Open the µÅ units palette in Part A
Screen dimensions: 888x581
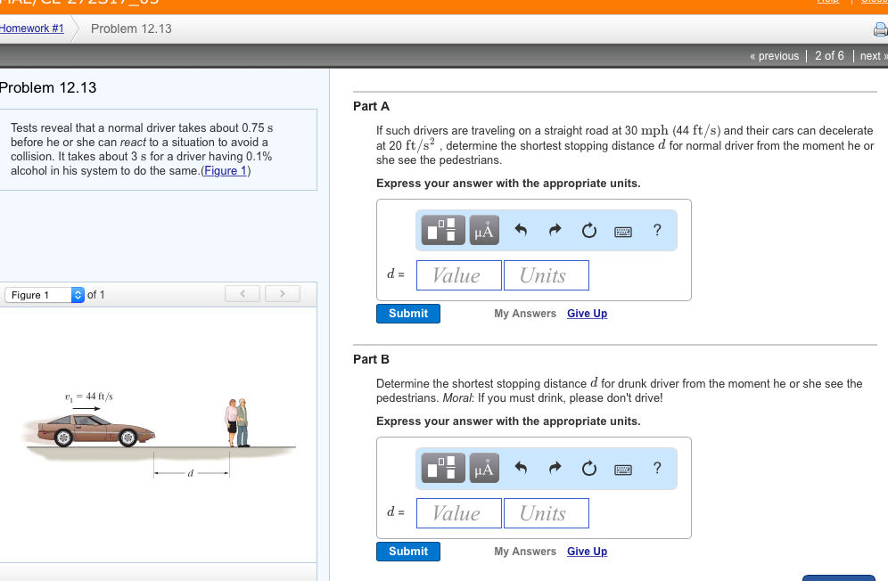tap(484, 230)
